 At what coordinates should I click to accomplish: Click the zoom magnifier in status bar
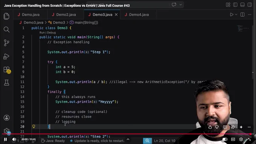147,141
